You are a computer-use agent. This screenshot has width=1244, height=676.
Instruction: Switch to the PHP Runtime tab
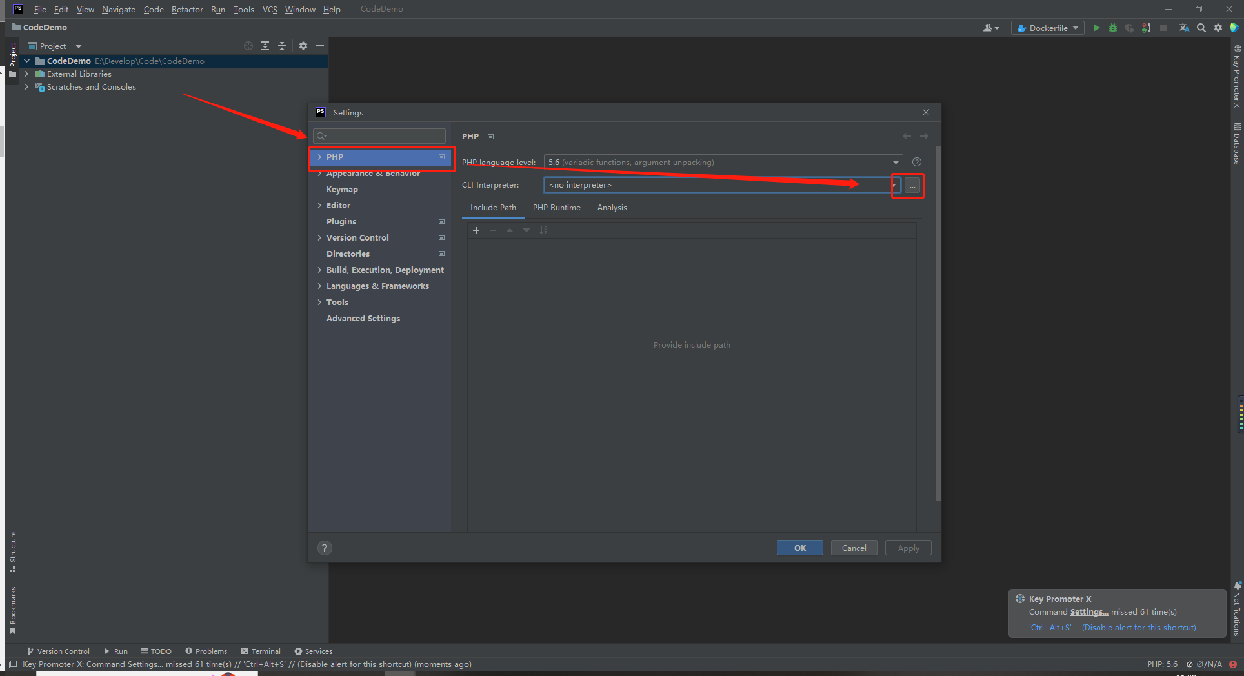(556, 207)
